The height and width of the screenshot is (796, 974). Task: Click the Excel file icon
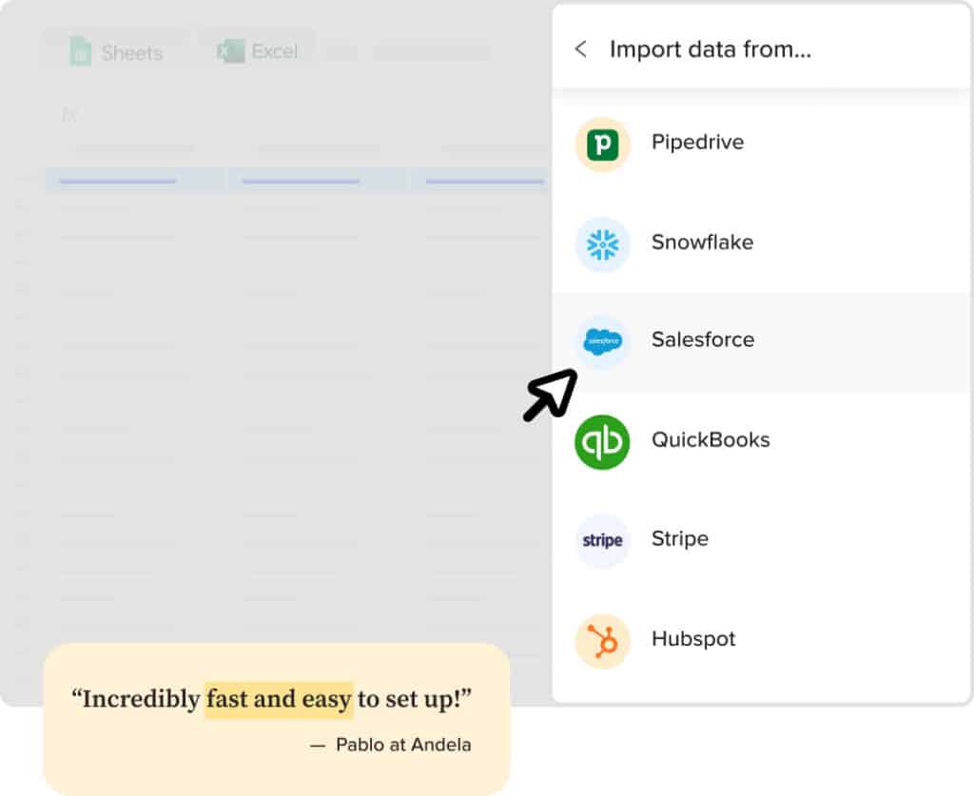coord(228,49)
